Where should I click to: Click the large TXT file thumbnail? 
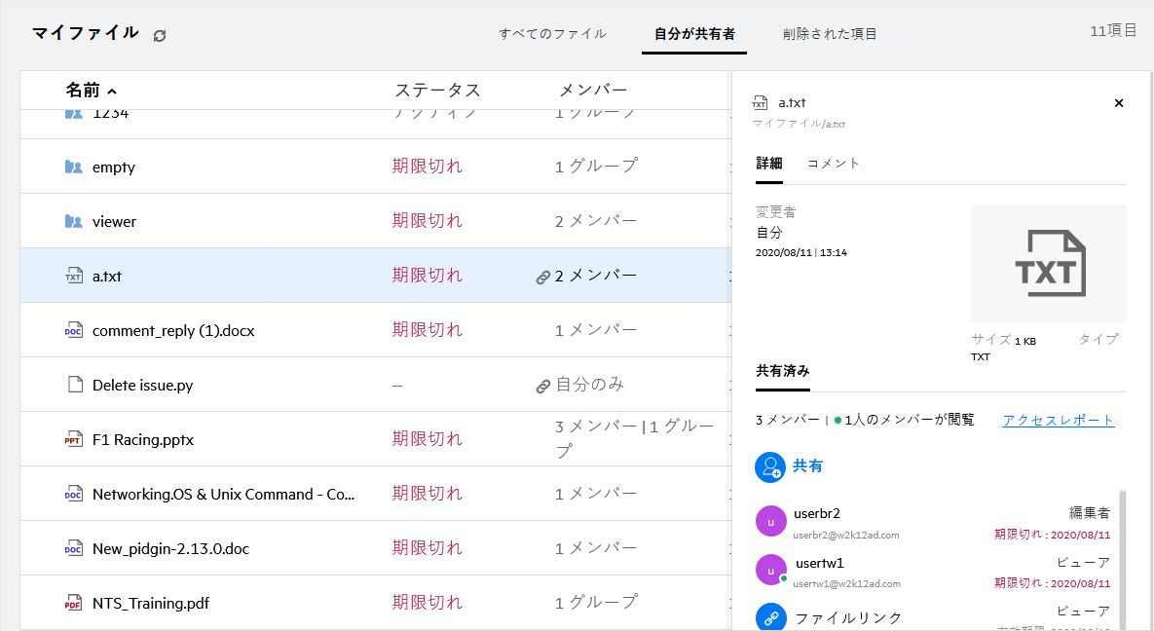pos(1048,263)
